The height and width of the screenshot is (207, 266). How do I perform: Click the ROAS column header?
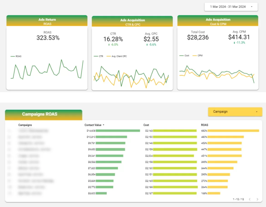204,125
